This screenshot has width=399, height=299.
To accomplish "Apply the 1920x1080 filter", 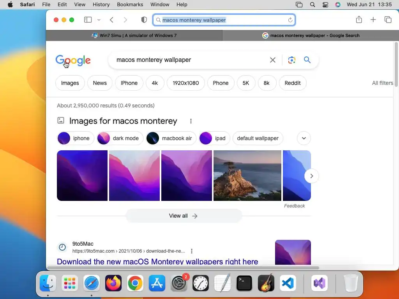I will click(x=186, y=83).
